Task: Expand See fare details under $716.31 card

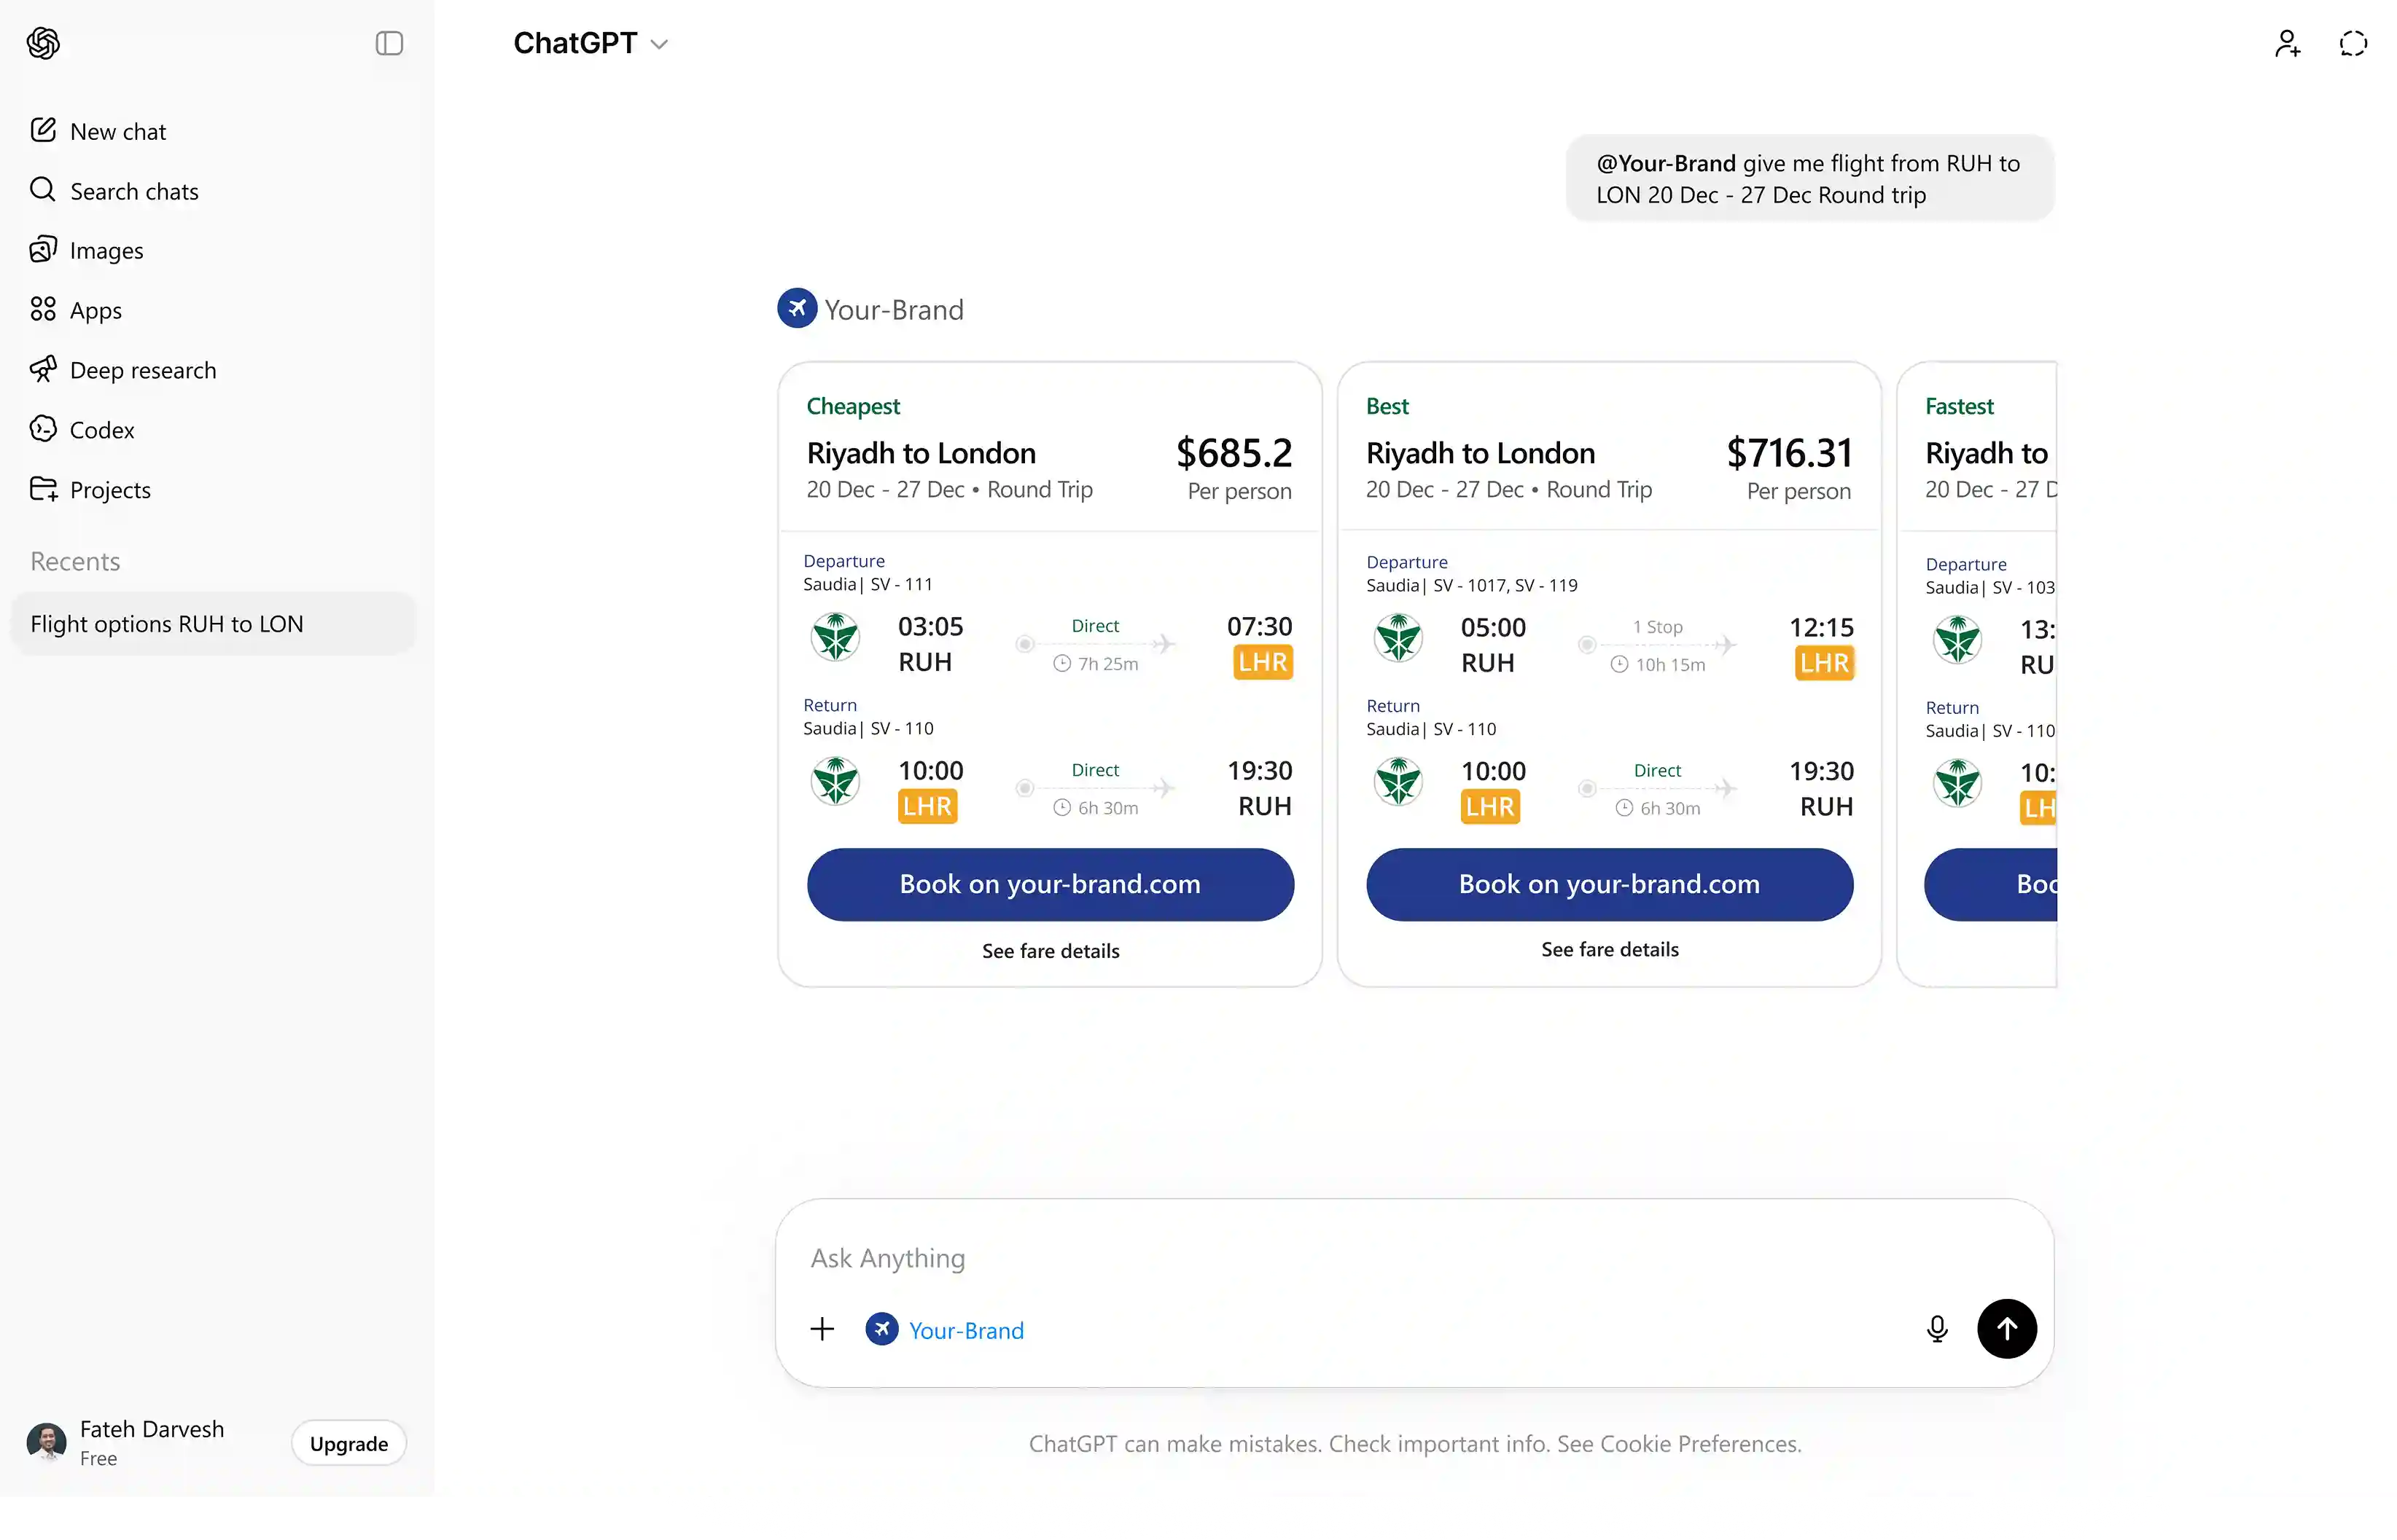Action: [x=1609, y=949]
